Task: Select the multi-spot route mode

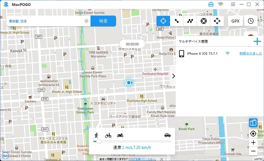Action: tap(190, 21)
